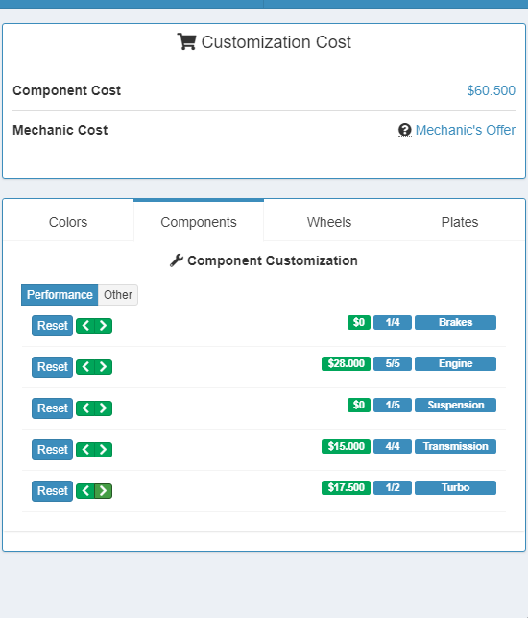Viewport: 528px width, 618px height.
Task: Click the previous arrow for Transmission
Action: coord(85,449)
